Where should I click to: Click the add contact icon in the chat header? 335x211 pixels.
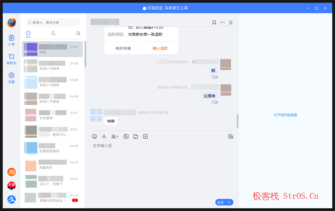[214, 23]
